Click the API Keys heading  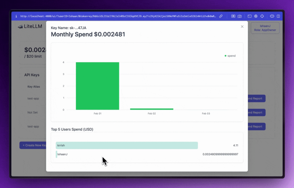pos(32,75)
